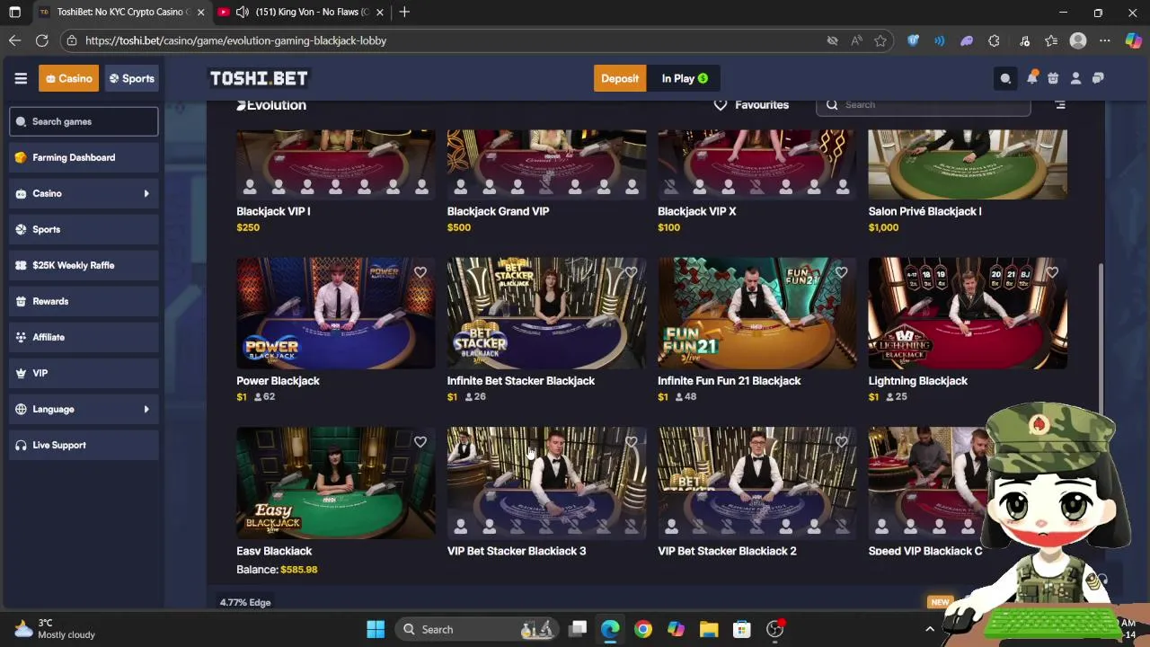The height and width of the screenshot is (647, 1150).
Task: Open Windows Start menu
Action: [376, 629]
